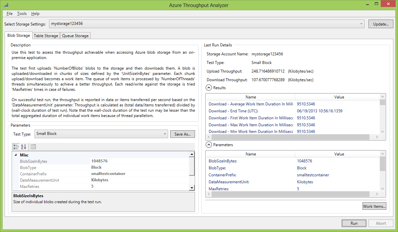
Task: Select 'Download - Average Work Item Duration' results row
Action: [293, 104]
